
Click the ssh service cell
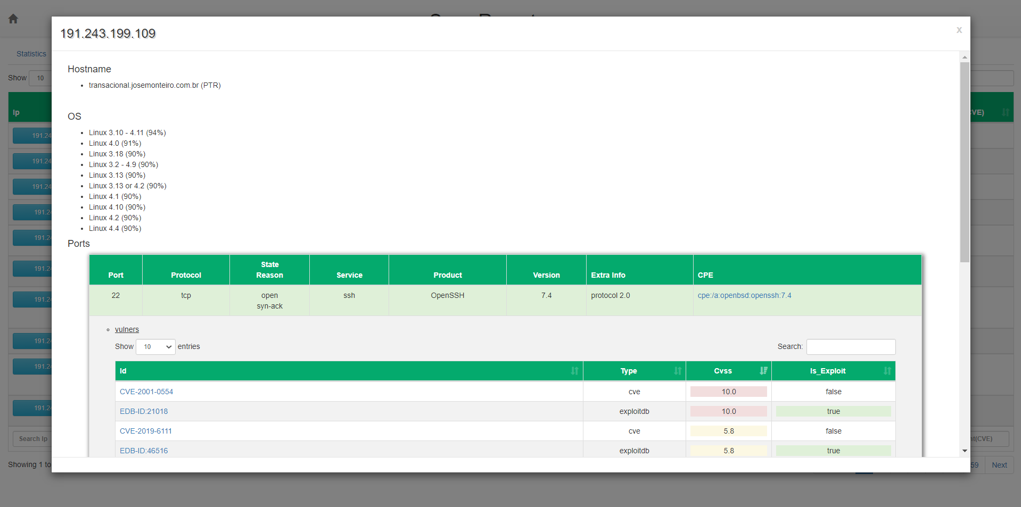349,301
